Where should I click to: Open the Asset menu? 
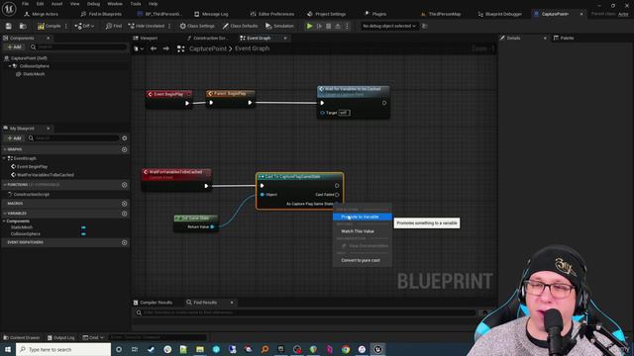click(56, 4)
